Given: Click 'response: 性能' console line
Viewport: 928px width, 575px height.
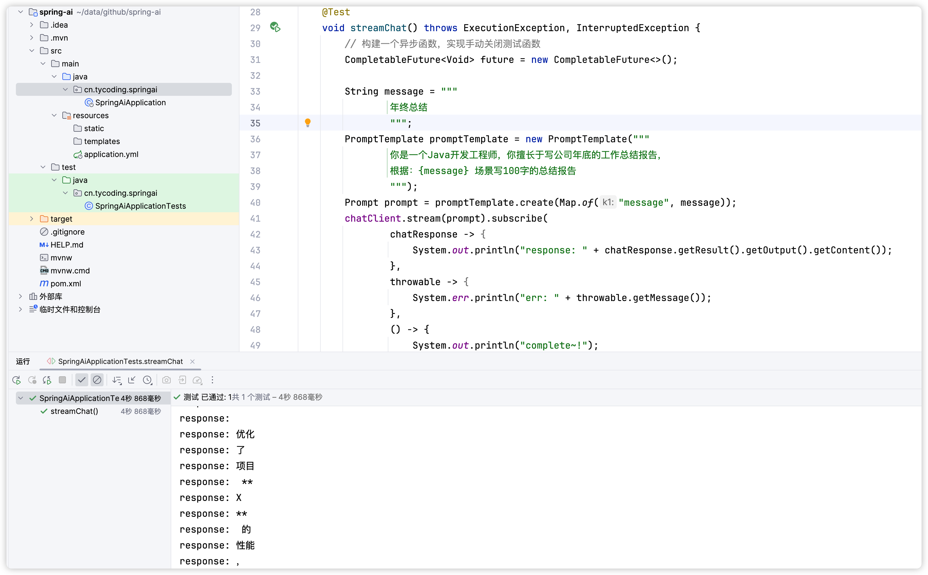Looking at the screenshot, I should pos(217,545).
